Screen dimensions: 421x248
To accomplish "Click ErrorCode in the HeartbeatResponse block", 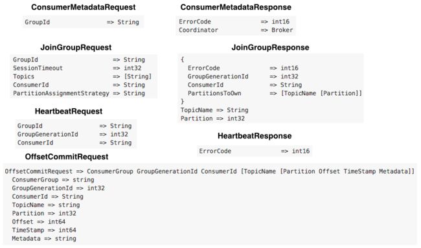I will [x=215, y=151].
